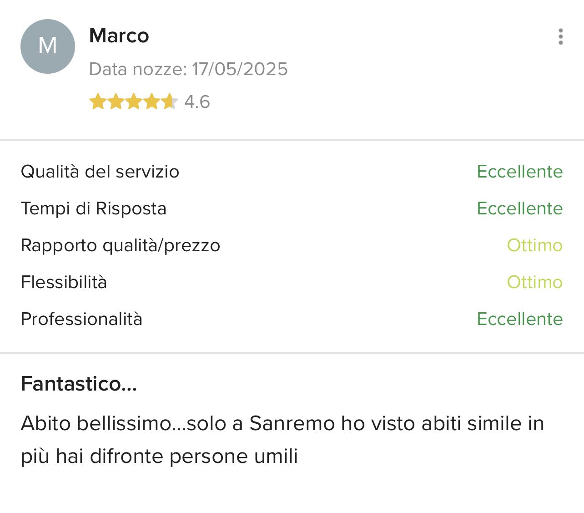The width and height of the screenshot is (584, 513).
Task: Click the grey avatar with letter M
Action: coord(48,46)
